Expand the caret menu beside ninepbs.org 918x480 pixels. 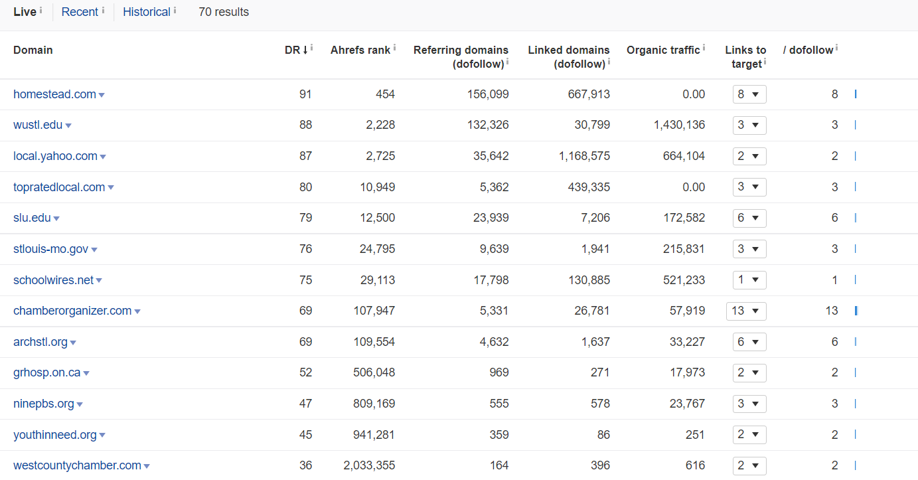80,405
